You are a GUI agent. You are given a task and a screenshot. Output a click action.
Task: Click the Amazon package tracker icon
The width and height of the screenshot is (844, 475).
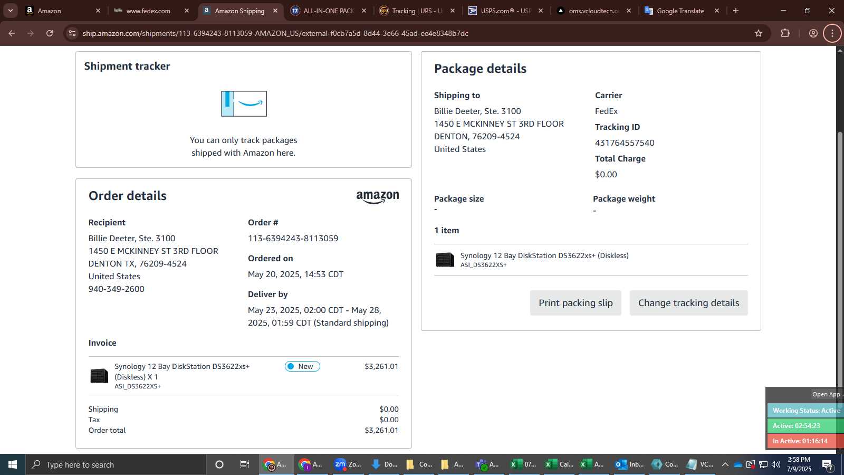(x=244, y=103)
